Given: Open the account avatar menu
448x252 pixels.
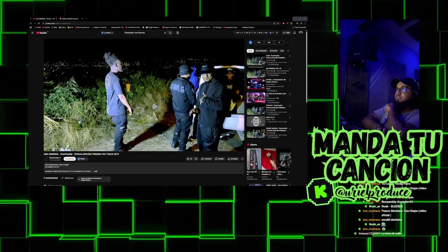Looking at the screenshot, I should pyautogui.click(x=301, y=33).
